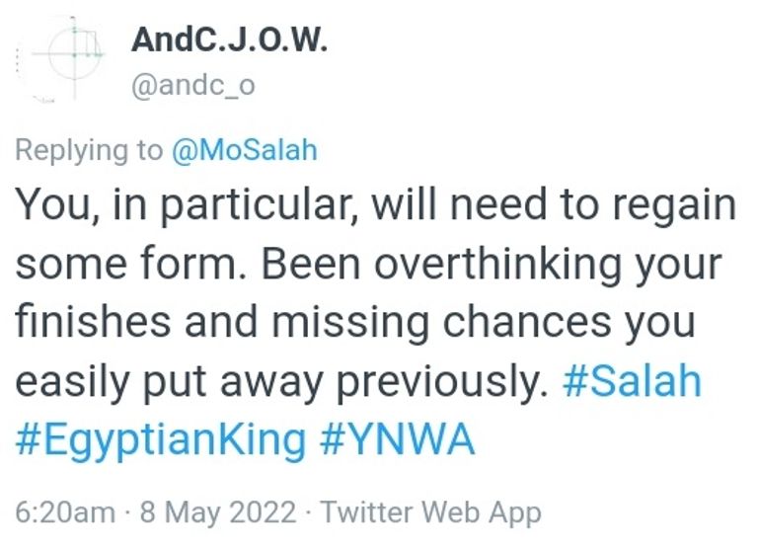Open the @andc_o handle link
Image resolution: width=758 pixels, height=551 pixels.
(x=193, y=85)
